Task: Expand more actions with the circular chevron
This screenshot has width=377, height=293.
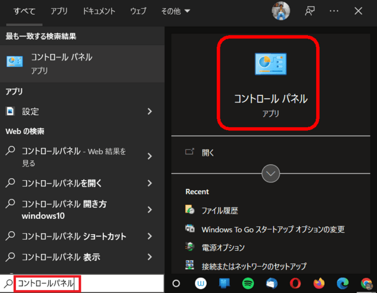Action: tap(270, 174)
